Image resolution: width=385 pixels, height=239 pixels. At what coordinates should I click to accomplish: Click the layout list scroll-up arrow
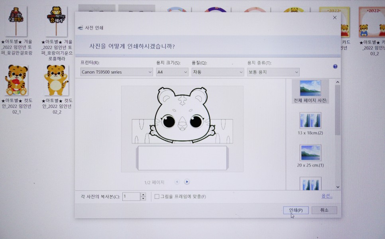pos(338,82)
